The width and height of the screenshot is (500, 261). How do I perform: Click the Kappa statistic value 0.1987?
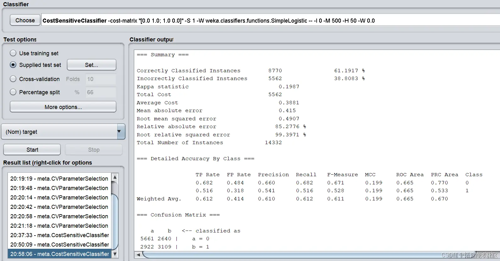[289, 87]
